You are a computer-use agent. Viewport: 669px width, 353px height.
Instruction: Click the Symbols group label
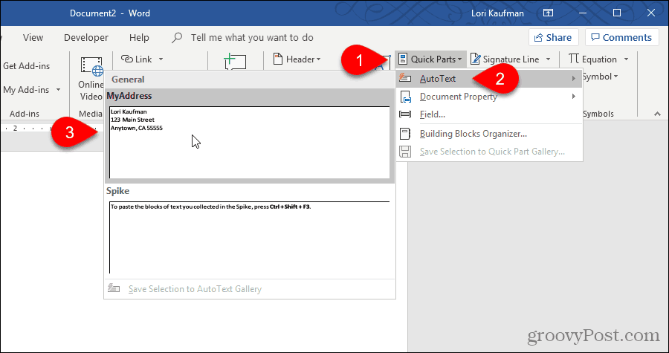pos(598,114)
